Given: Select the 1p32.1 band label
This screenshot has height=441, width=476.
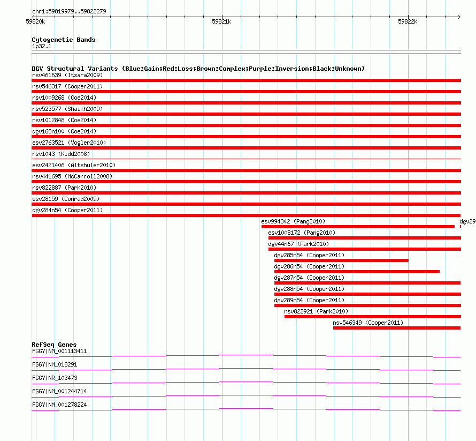Looking at the screenshot, I should (x=42, y=46).
